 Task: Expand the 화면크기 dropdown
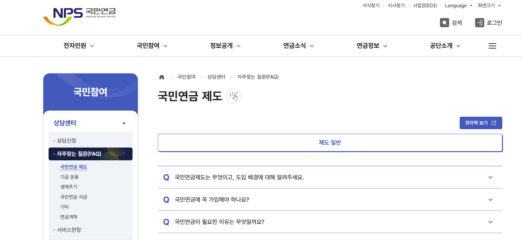tap(489, 6)
